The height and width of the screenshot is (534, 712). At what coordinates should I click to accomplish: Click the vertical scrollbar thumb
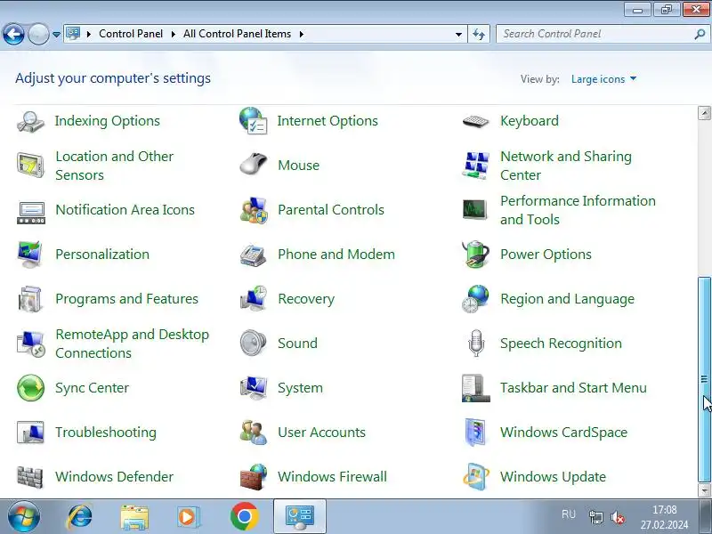click(704, 380)
